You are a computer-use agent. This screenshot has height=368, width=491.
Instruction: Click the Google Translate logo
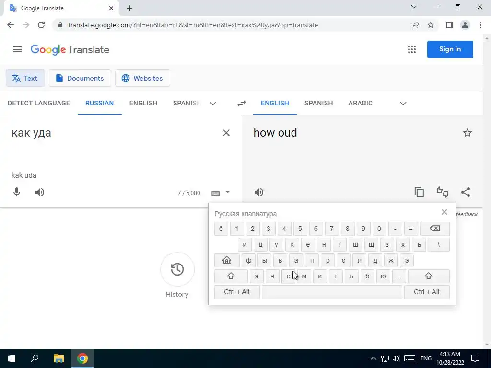70,49
